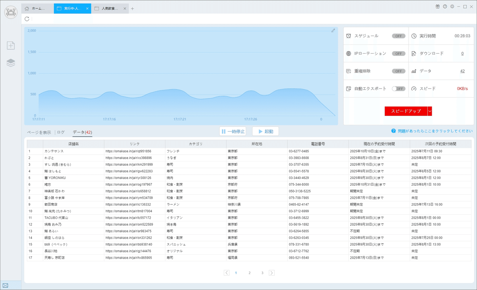Click the Octoparse logo avatar

11,12
